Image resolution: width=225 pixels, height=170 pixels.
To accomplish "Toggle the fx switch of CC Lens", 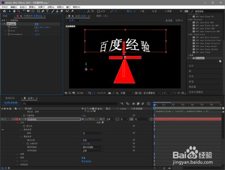I will (4, 24).
